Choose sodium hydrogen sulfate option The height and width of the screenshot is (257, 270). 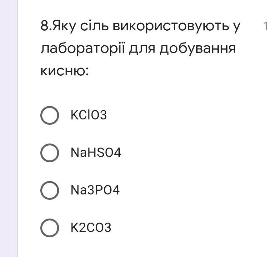pos(50,153)
